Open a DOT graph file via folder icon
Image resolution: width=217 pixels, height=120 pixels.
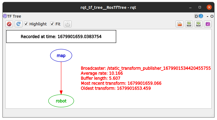point(180,24)
